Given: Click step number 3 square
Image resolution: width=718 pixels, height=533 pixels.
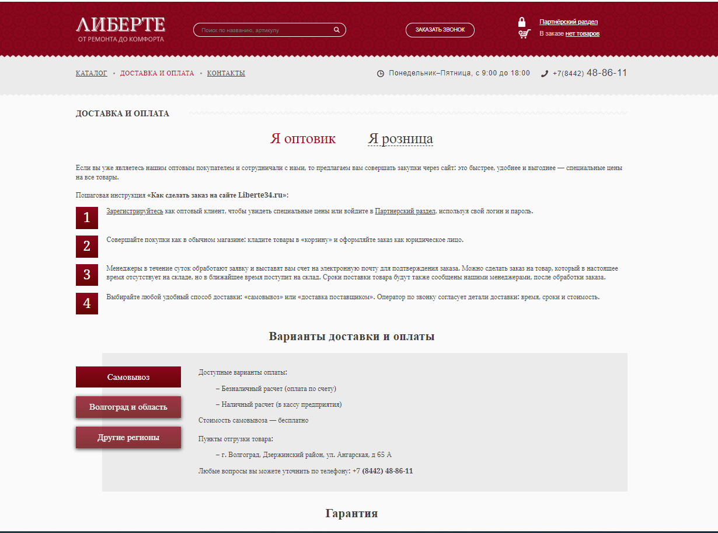Looking at the screenshot, I should (87, 275).
